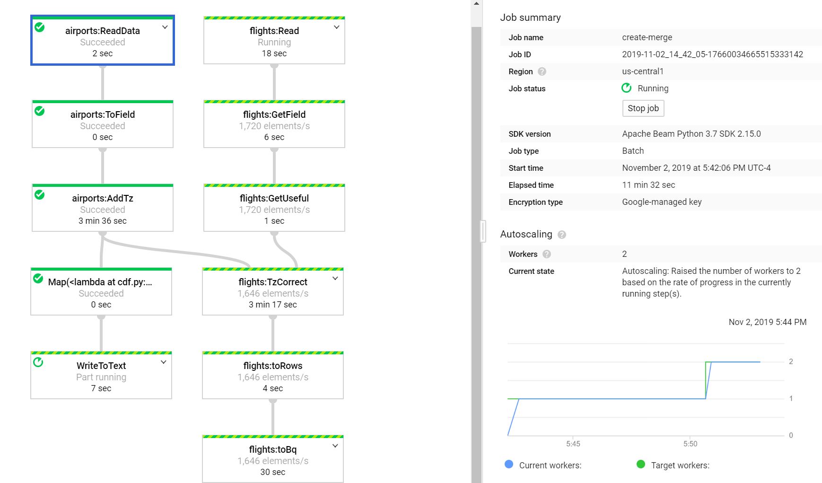Open the help icon next to Workers

[547, 254]
